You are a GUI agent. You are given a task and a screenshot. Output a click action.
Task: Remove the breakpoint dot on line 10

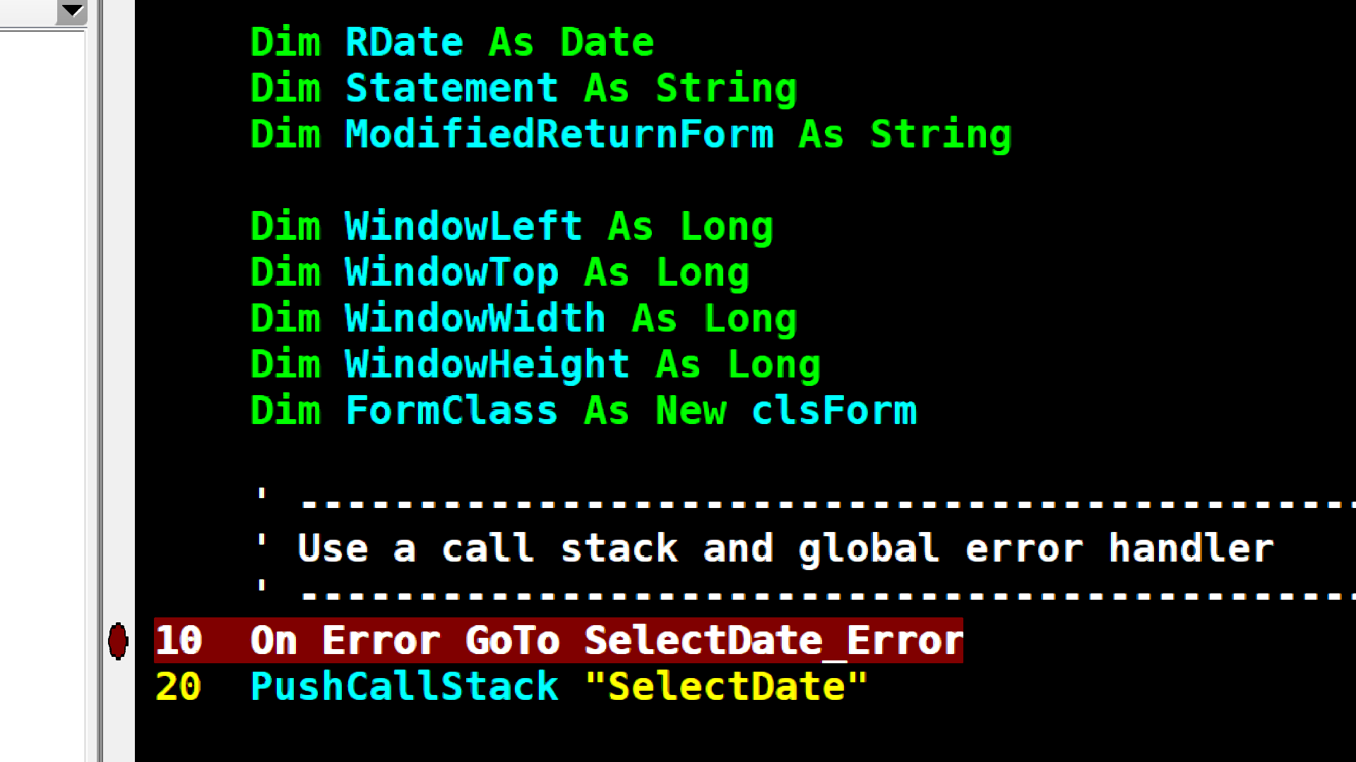pyautogui.click(x=118, y=641)
